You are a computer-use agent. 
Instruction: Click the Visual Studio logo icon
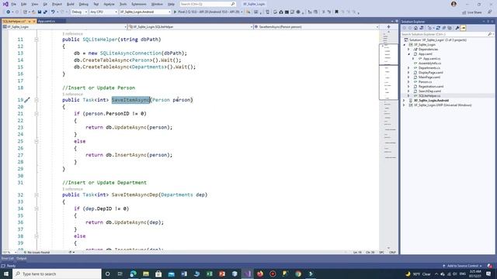tap(5, 4)
